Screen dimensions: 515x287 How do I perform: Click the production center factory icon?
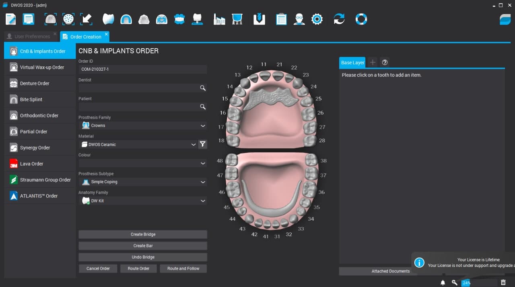click(x=219, y=19)
